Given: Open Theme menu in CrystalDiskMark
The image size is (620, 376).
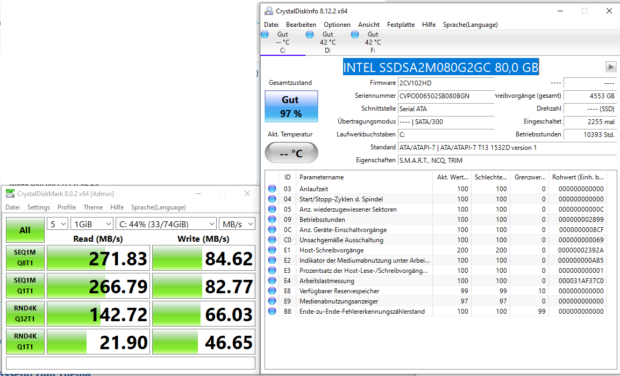Looking at the screenshot, I should (93, 207).
